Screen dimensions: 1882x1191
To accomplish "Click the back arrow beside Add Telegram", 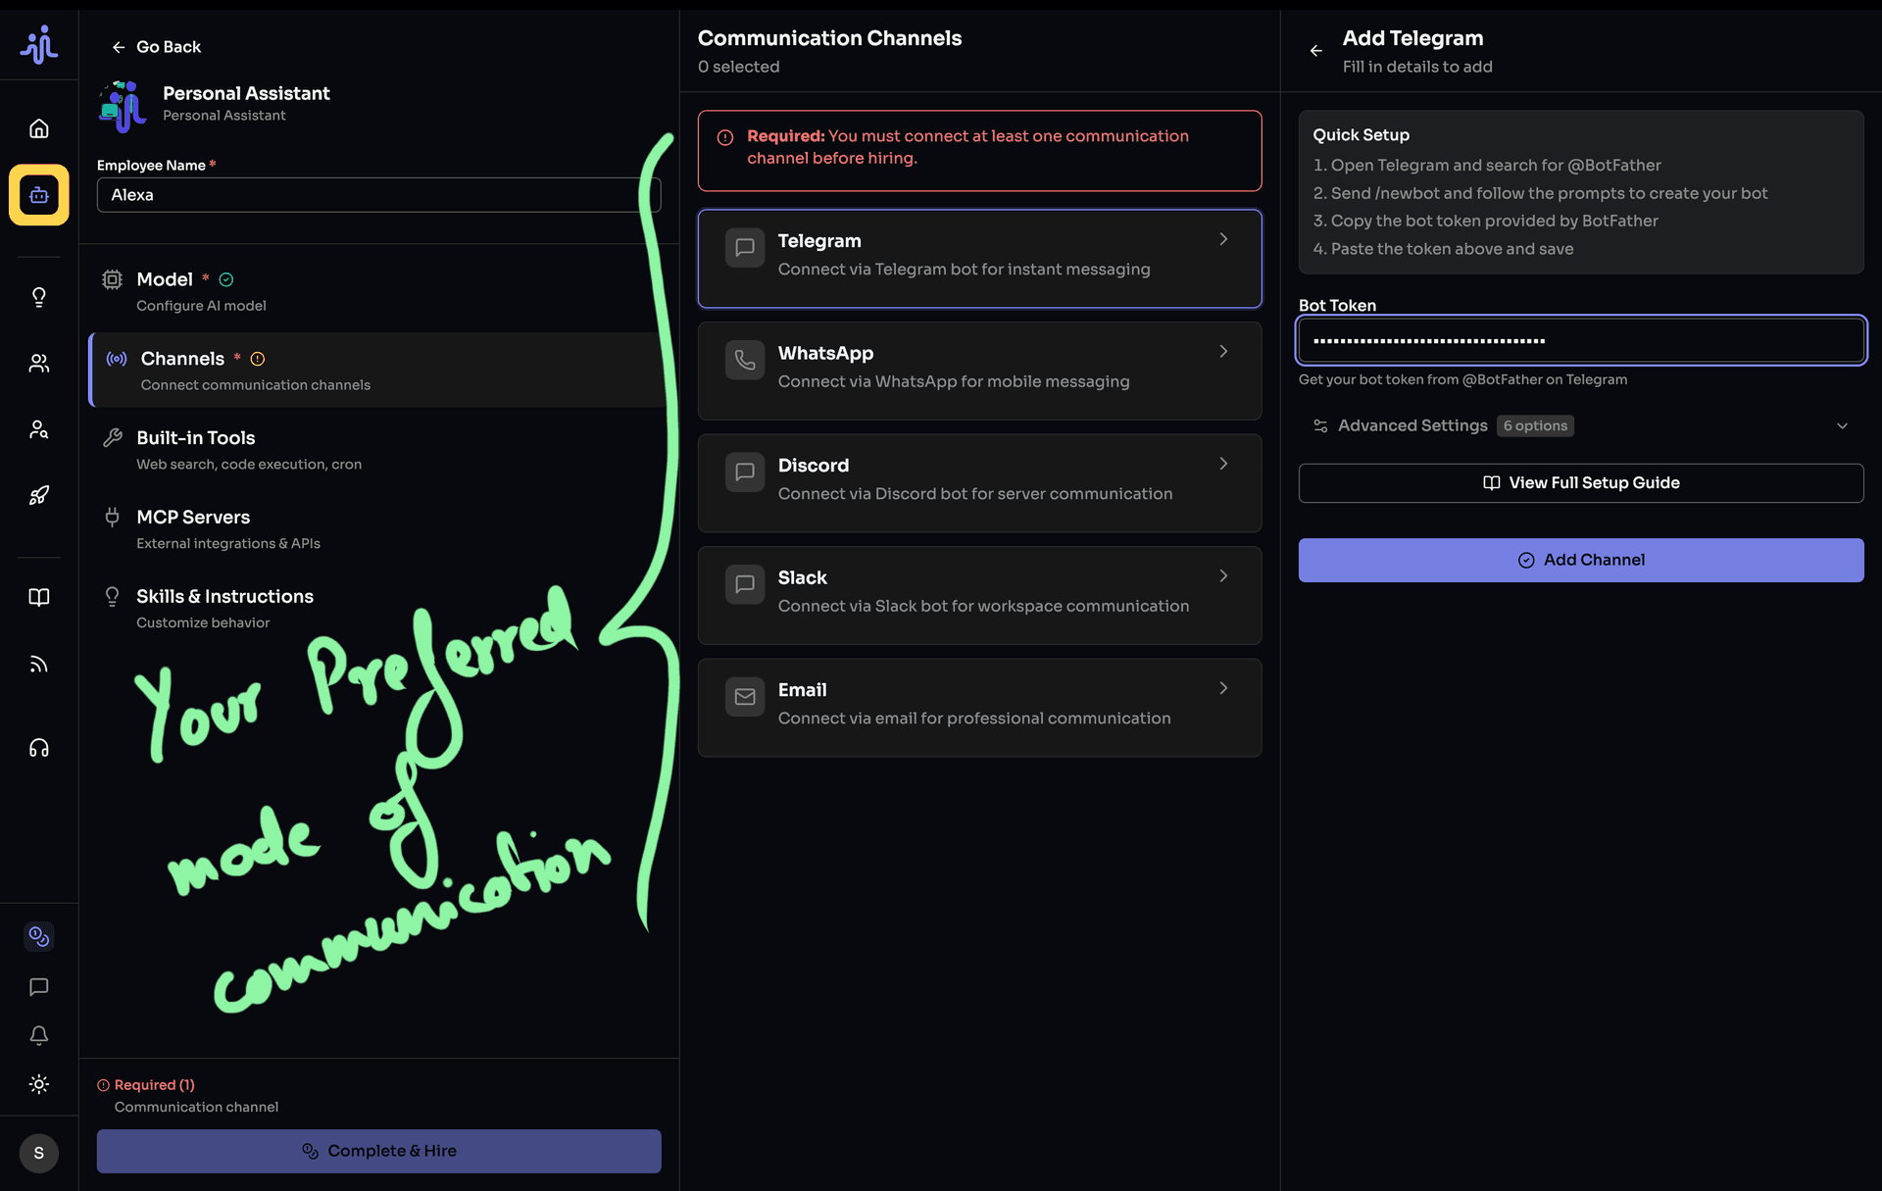I will pyautogui.click(x=1315, y=51).
